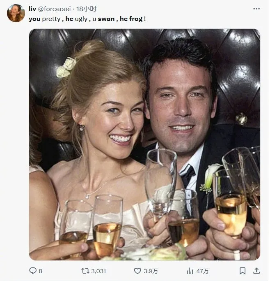Image resolution: width=270 pixels, height=281 pixels.
Task: Open the share menu arrow icon
Action: (x=256, y=271)
